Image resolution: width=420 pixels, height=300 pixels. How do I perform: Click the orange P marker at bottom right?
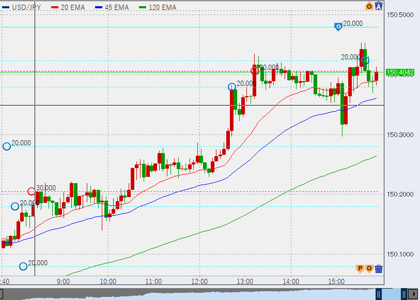360,268
